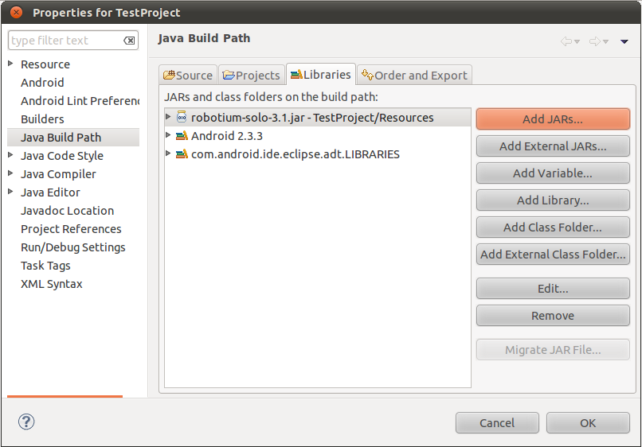642x447 pixels.
Task: Open Android Lint Preferences page
Action: (80, 100)
